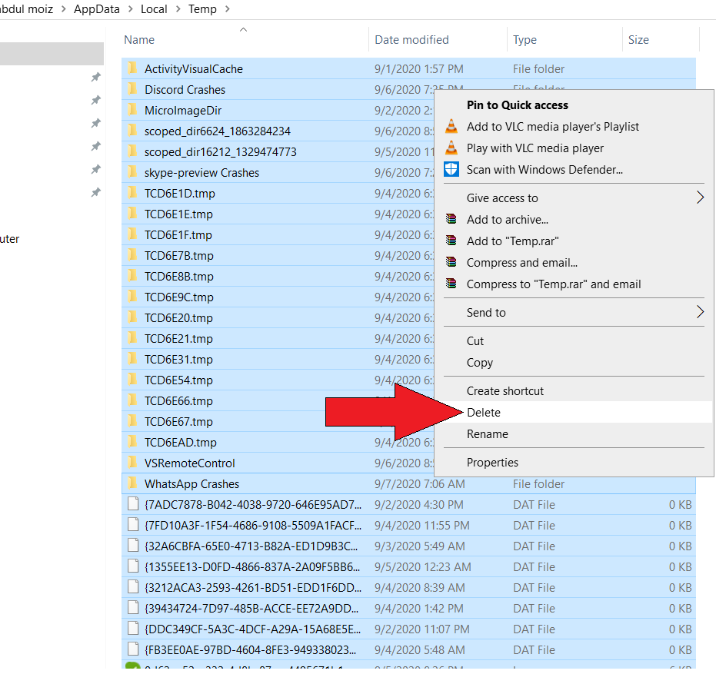Click the Discord Crashes folder icon
716x674 pixels.
tap(132, 89)
